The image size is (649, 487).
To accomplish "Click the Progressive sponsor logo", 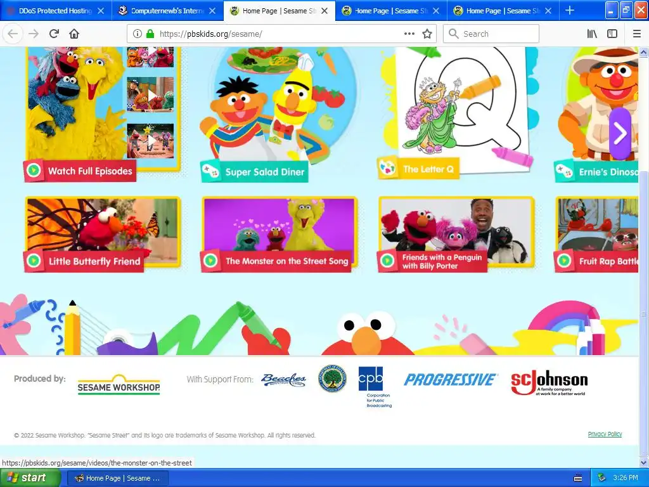I will coord(450,379).
